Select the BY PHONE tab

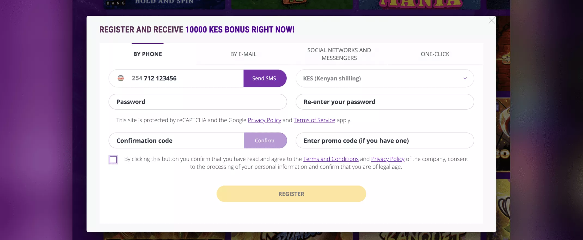148,54
